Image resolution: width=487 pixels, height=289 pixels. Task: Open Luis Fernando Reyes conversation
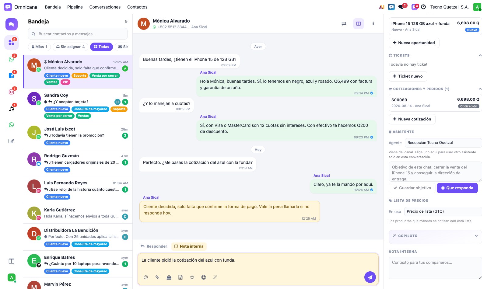tap(78, 190)
